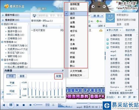Image resolution: width=139 pixels, height=110 pixels.
Task: Toggle the EQ button in player bar
Action: tap(47, 105)
